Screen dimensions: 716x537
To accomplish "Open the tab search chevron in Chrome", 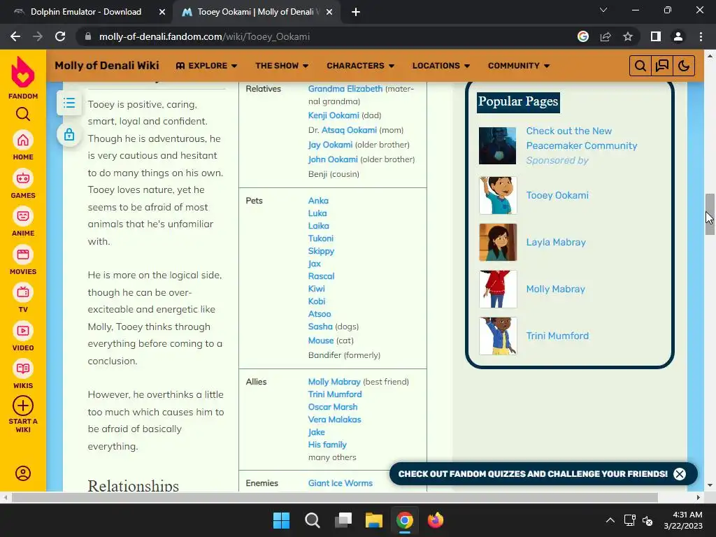I will click(x=603, y=10).
